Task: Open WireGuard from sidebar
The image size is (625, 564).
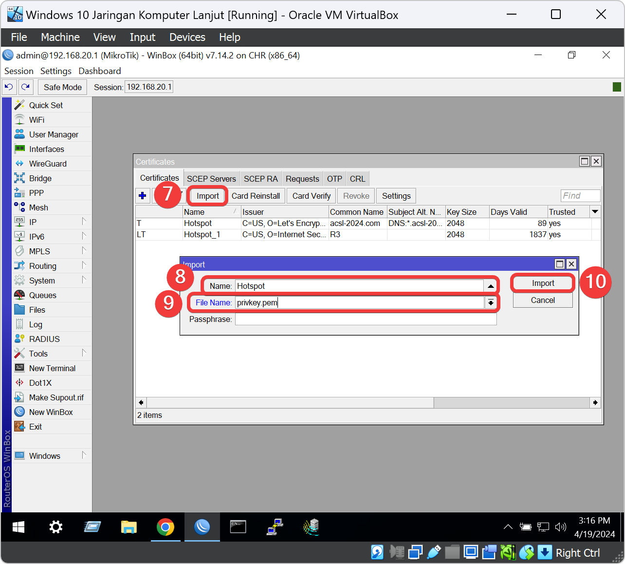Action: (48, 164)
